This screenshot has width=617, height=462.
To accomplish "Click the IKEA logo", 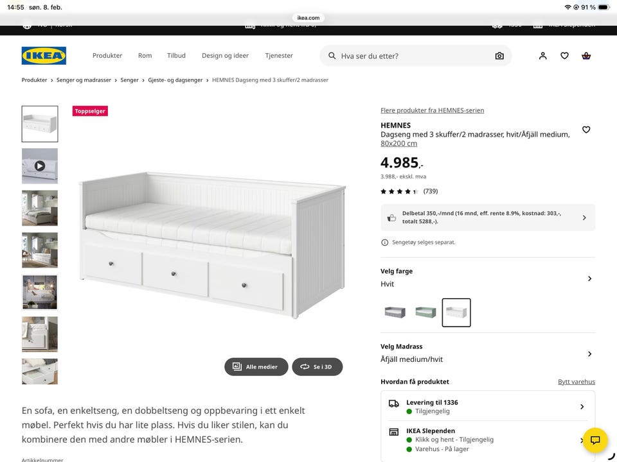I will click(44, 56).
